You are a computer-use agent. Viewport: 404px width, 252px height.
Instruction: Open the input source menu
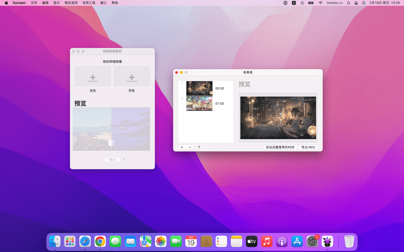click(x=294, y=3)
